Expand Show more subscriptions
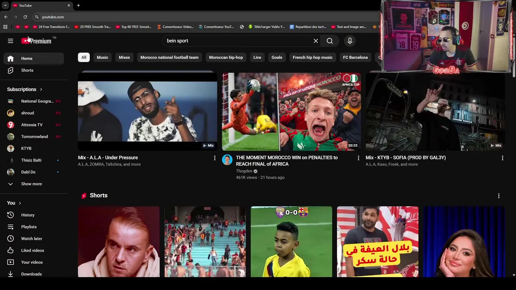This screenshot has height=290, width=516. click(34, 184)
